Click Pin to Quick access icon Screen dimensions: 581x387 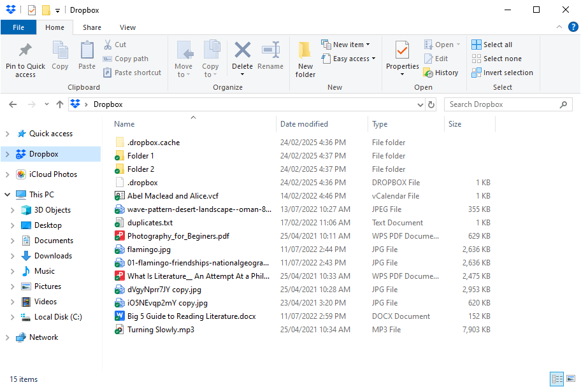25,50
